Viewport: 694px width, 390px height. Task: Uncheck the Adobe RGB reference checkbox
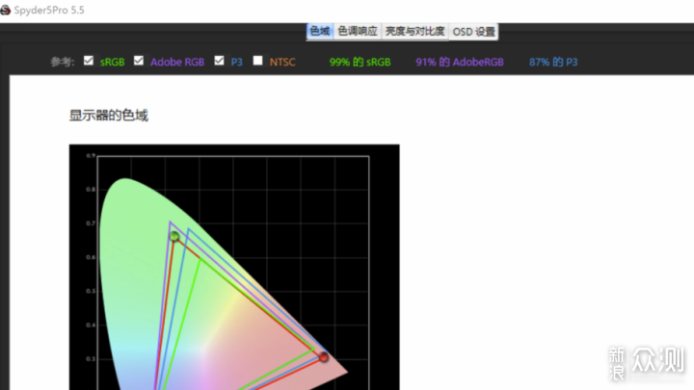[139, 61]
